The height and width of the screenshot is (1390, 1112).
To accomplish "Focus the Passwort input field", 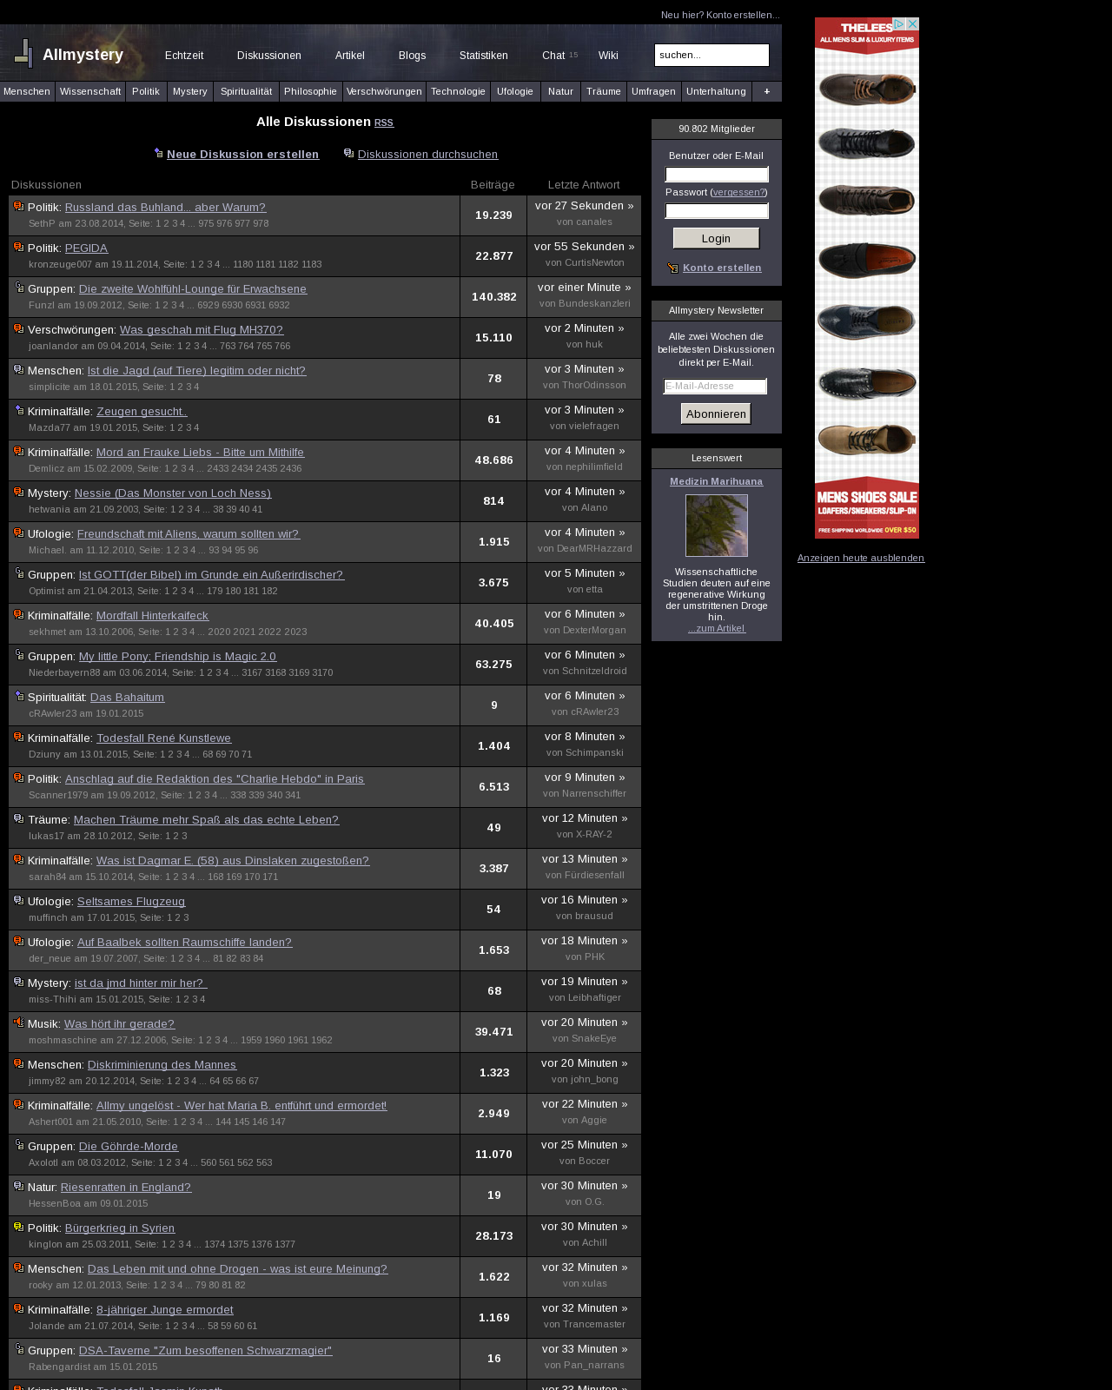I will (717, 210).
